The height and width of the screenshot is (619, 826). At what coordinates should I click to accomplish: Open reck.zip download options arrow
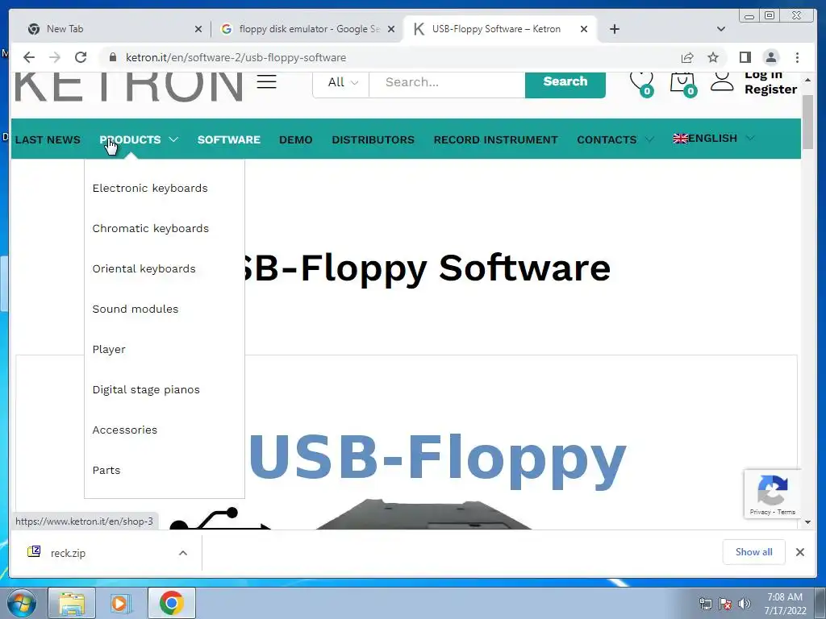coord(183,553)
